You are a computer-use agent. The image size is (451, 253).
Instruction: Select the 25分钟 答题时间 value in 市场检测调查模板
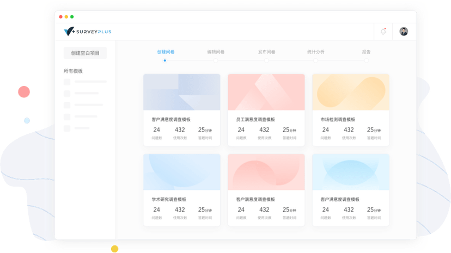pos(374,130)
